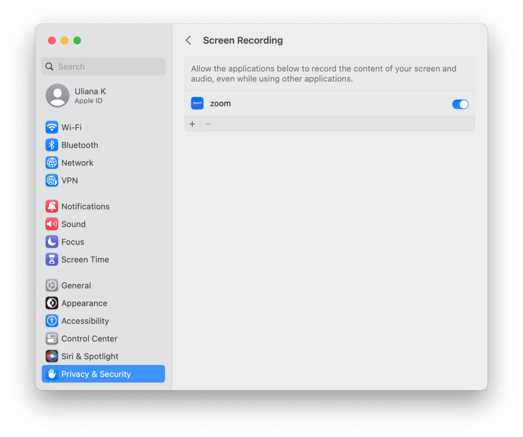Viewport: 523px width, 437px height.
Task: Click the Sound speaker icon
Action: click(52, 224)
